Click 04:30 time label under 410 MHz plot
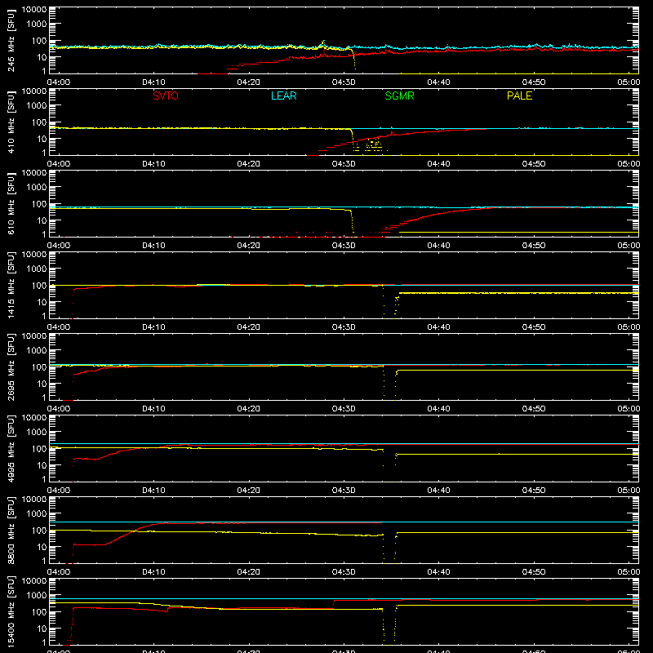 point(344,164)
